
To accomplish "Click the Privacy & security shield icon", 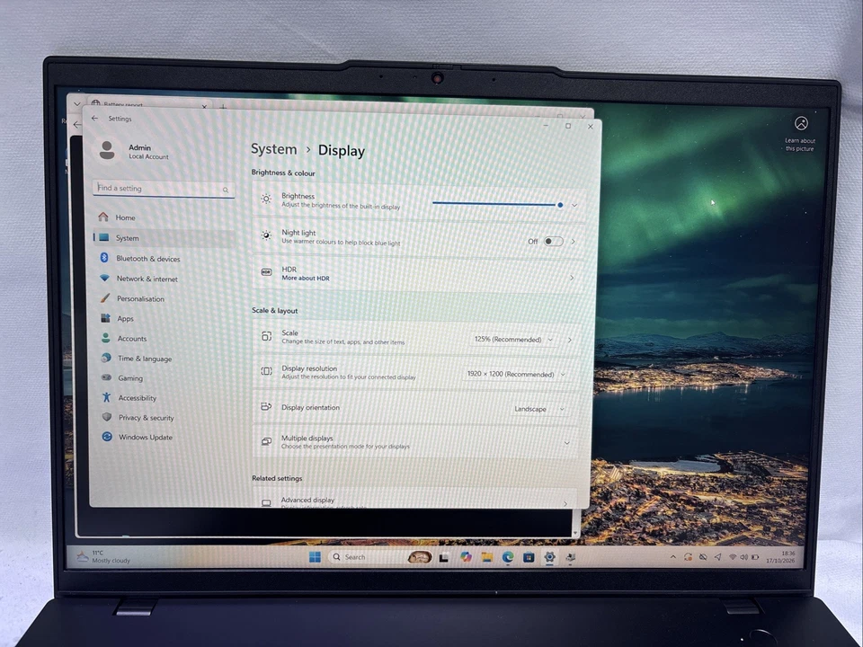I will (107, 417).
